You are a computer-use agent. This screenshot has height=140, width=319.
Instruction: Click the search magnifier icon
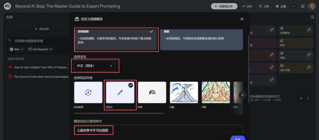(10, 40)
